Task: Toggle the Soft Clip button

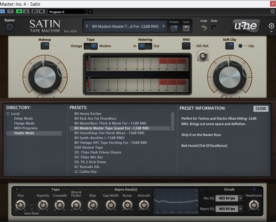Action: (230, 46)
